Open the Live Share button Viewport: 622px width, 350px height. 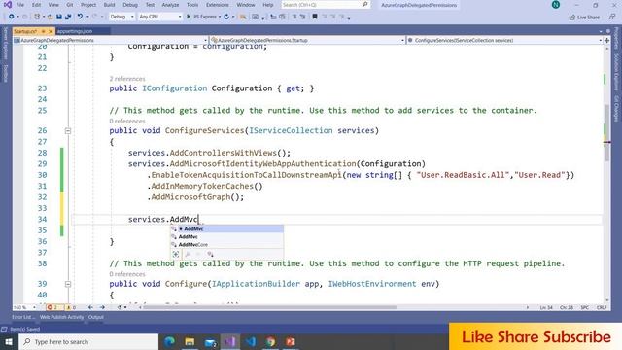(x=584, y=17)
